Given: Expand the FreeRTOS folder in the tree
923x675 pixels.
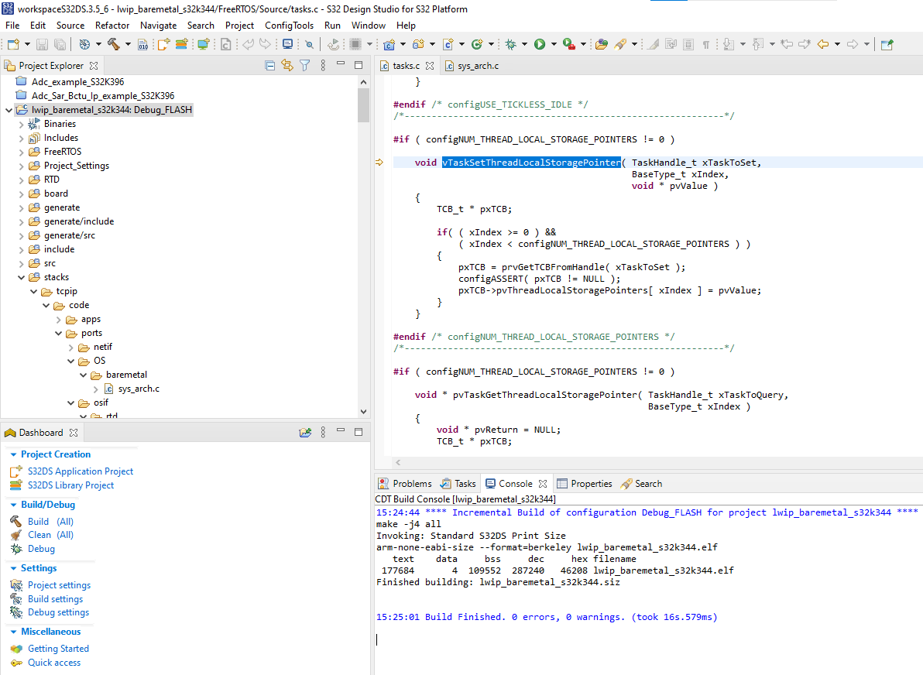Looking at the screenshot, I should [x=22, y=152].
